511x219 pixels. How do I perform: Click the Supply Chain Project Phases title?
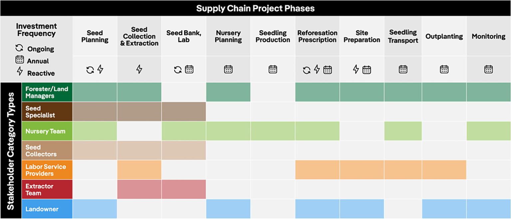[255, 8]
